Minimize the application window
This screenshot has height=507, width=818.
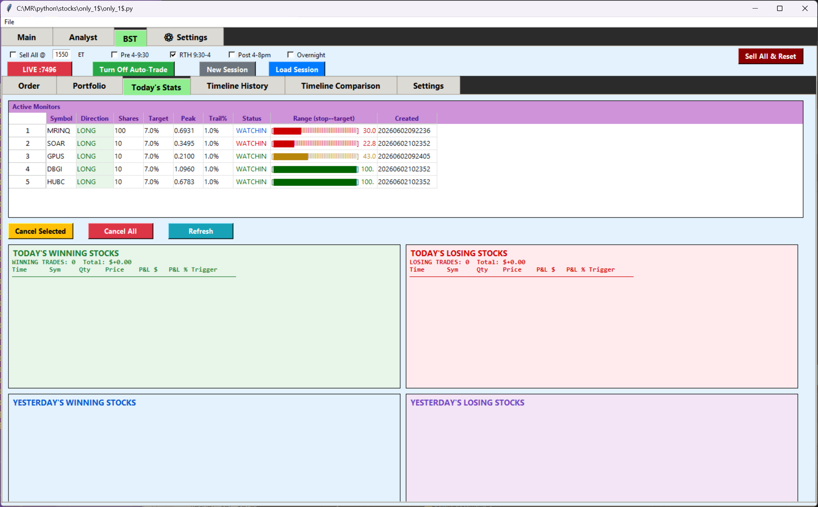pos(755,8)
